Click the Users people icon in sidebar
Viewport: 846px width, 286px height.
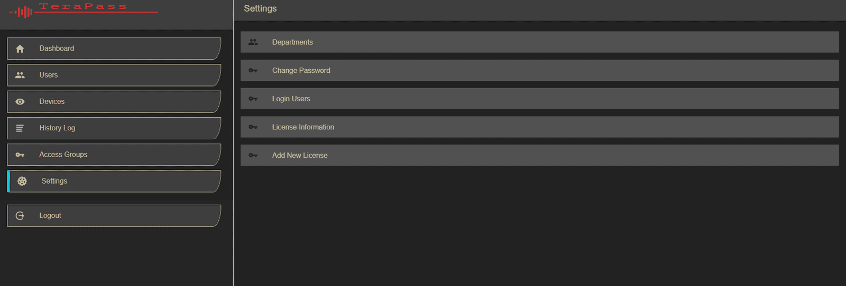(x=20, y=75)
